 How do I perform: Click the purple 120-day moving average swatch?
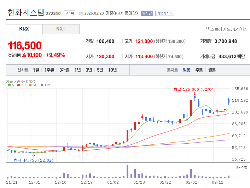click(x=42, y=85)
